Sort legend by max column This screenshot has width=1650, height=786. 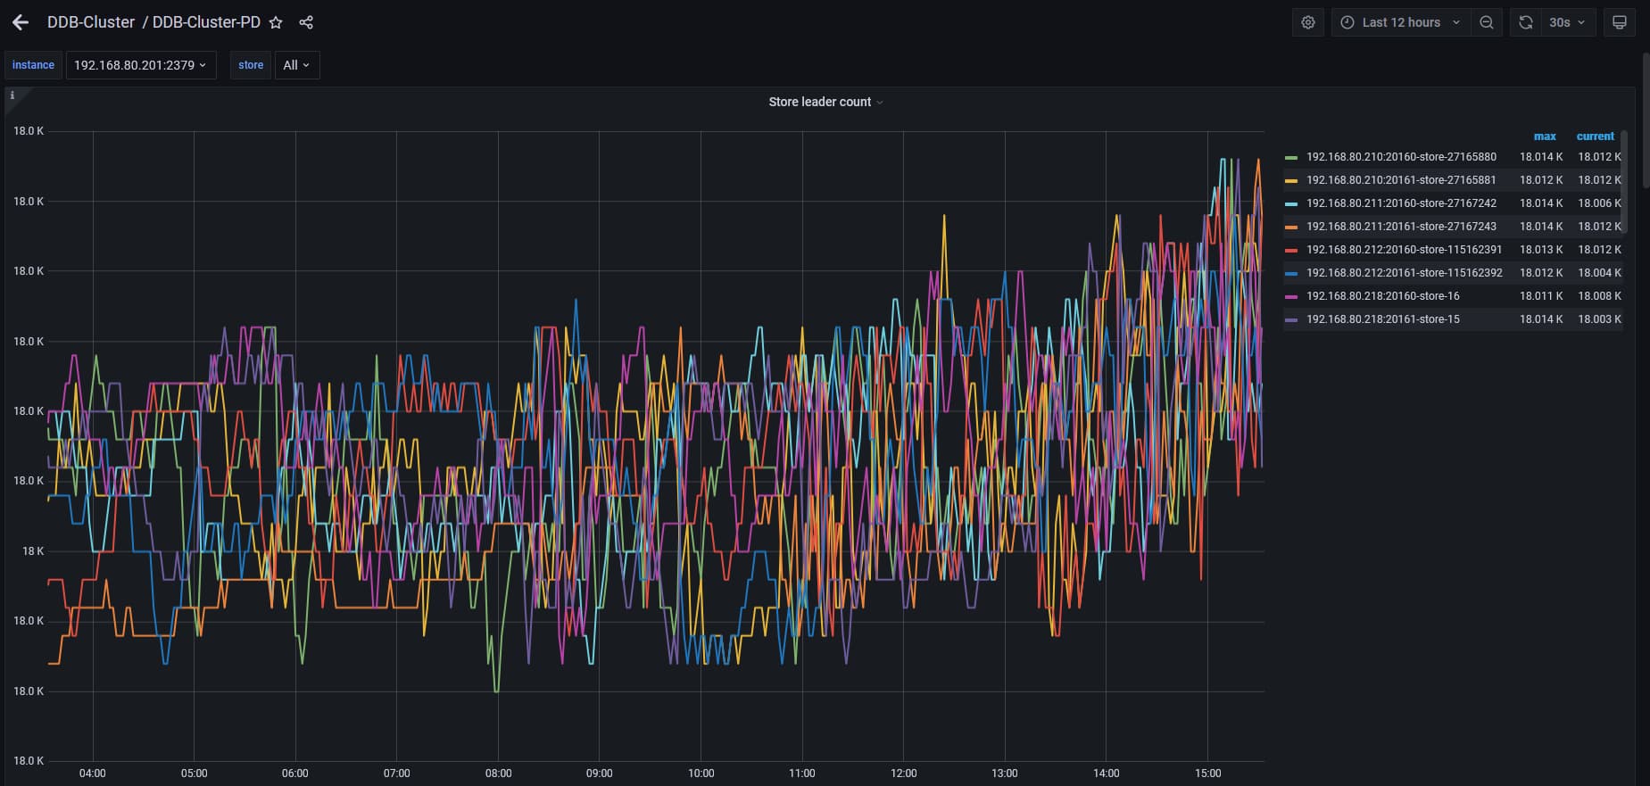(1545, 137)
